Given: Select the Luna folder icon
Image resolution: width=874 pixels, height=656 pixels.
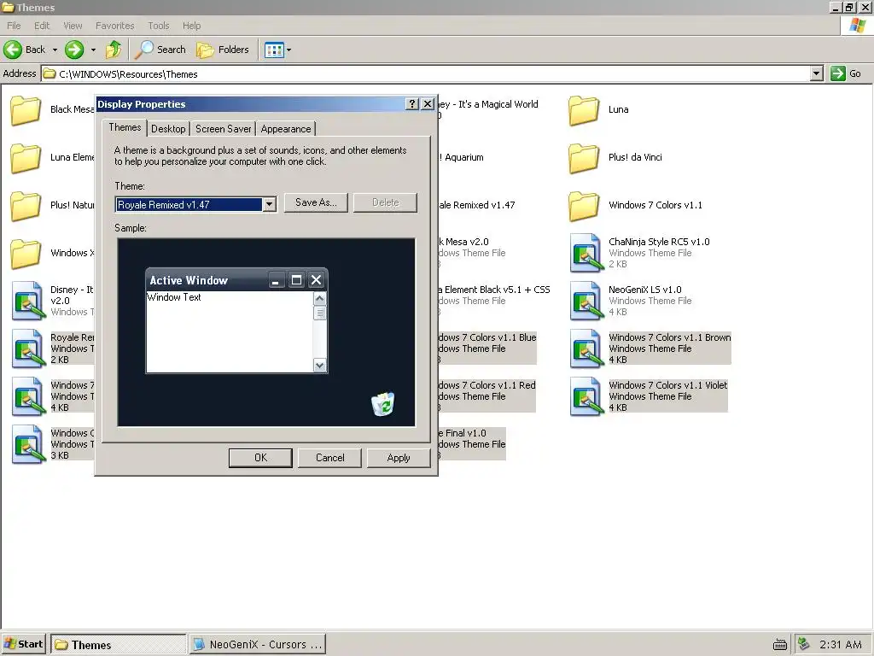Looking at the screenshot, I should coord(584,109).
